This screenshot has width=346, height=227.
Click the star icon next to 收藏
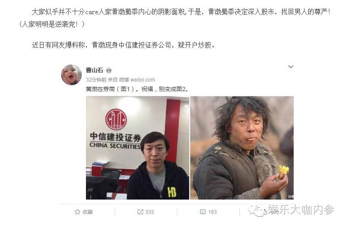pos(77,212)
